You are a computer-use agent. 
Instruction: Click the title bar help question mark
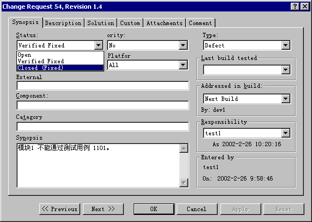point(295,7)
